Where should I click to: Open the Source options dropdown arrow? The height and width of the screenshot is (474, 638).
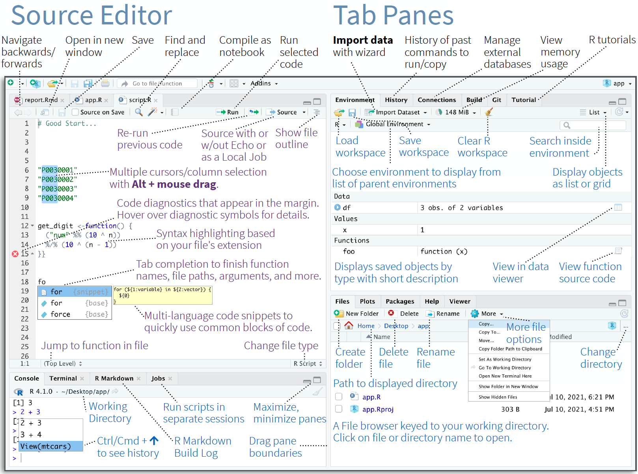pos(304,112)
